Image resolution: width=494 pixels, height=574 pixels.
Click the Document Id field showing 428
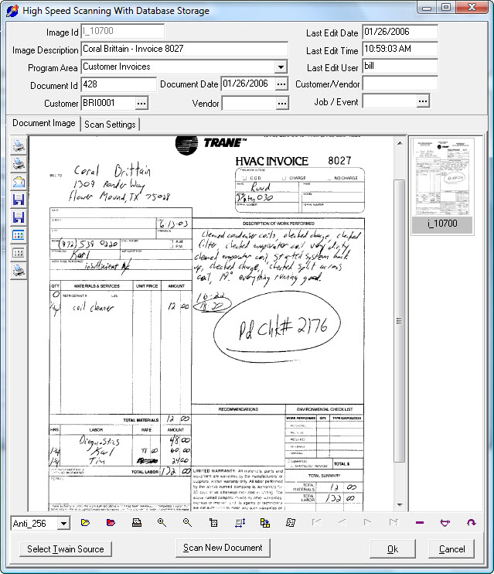(118, 84)
